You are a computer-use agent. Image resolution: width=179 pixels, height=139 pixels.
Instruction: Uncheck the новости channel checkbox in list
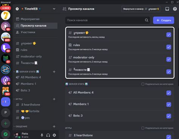tap(169, 72)
